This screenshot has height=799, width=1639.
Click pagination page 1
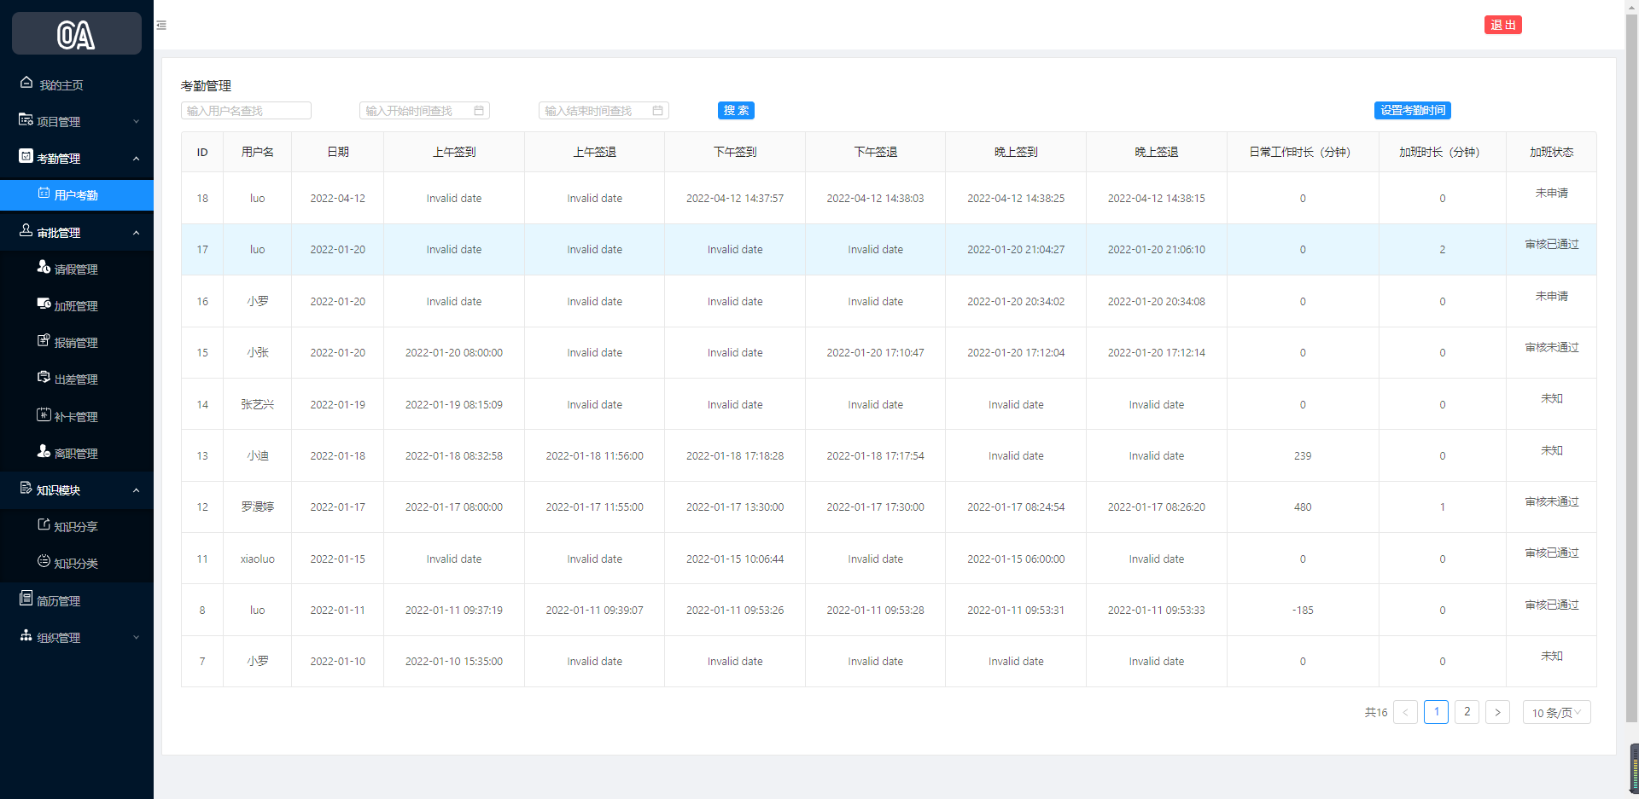1436,712
